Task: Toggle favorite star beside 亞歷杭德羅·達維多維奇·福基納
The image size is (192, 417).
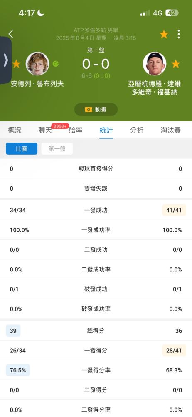Action: pyautogui.click(x=175, y=64)
